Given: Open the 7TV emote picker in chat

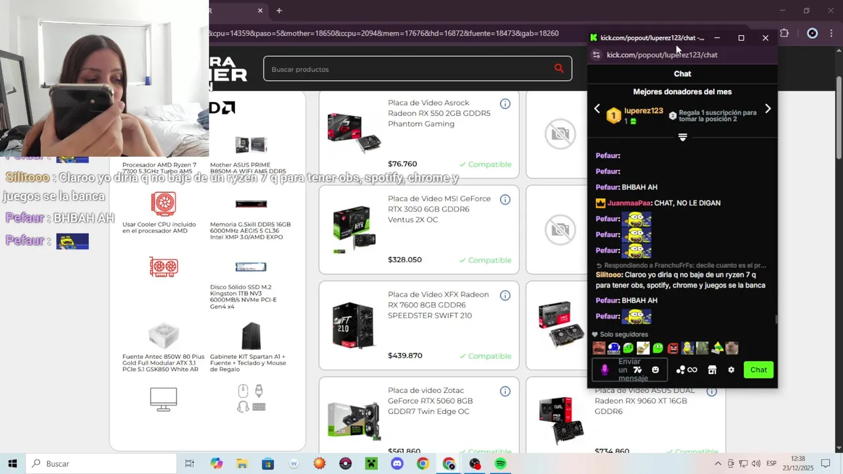Looking at the screenshot, I should point(637,370).
